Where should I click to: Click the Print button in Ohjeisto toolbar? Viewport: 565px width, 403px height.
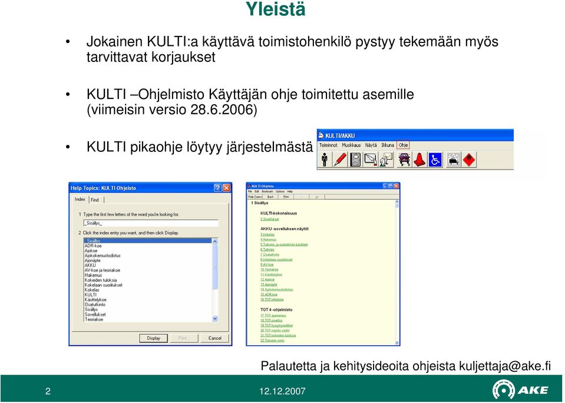286,197
